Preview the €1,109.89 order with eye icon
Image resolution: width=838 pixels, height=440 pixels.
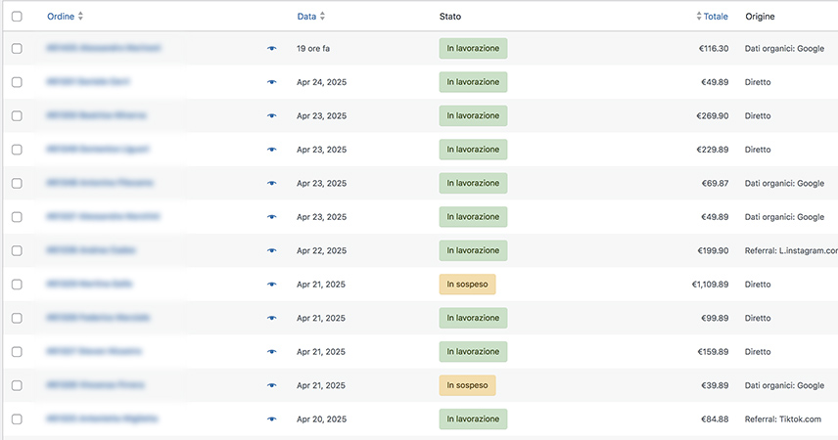pyautogui.click(x=272, y=285)
